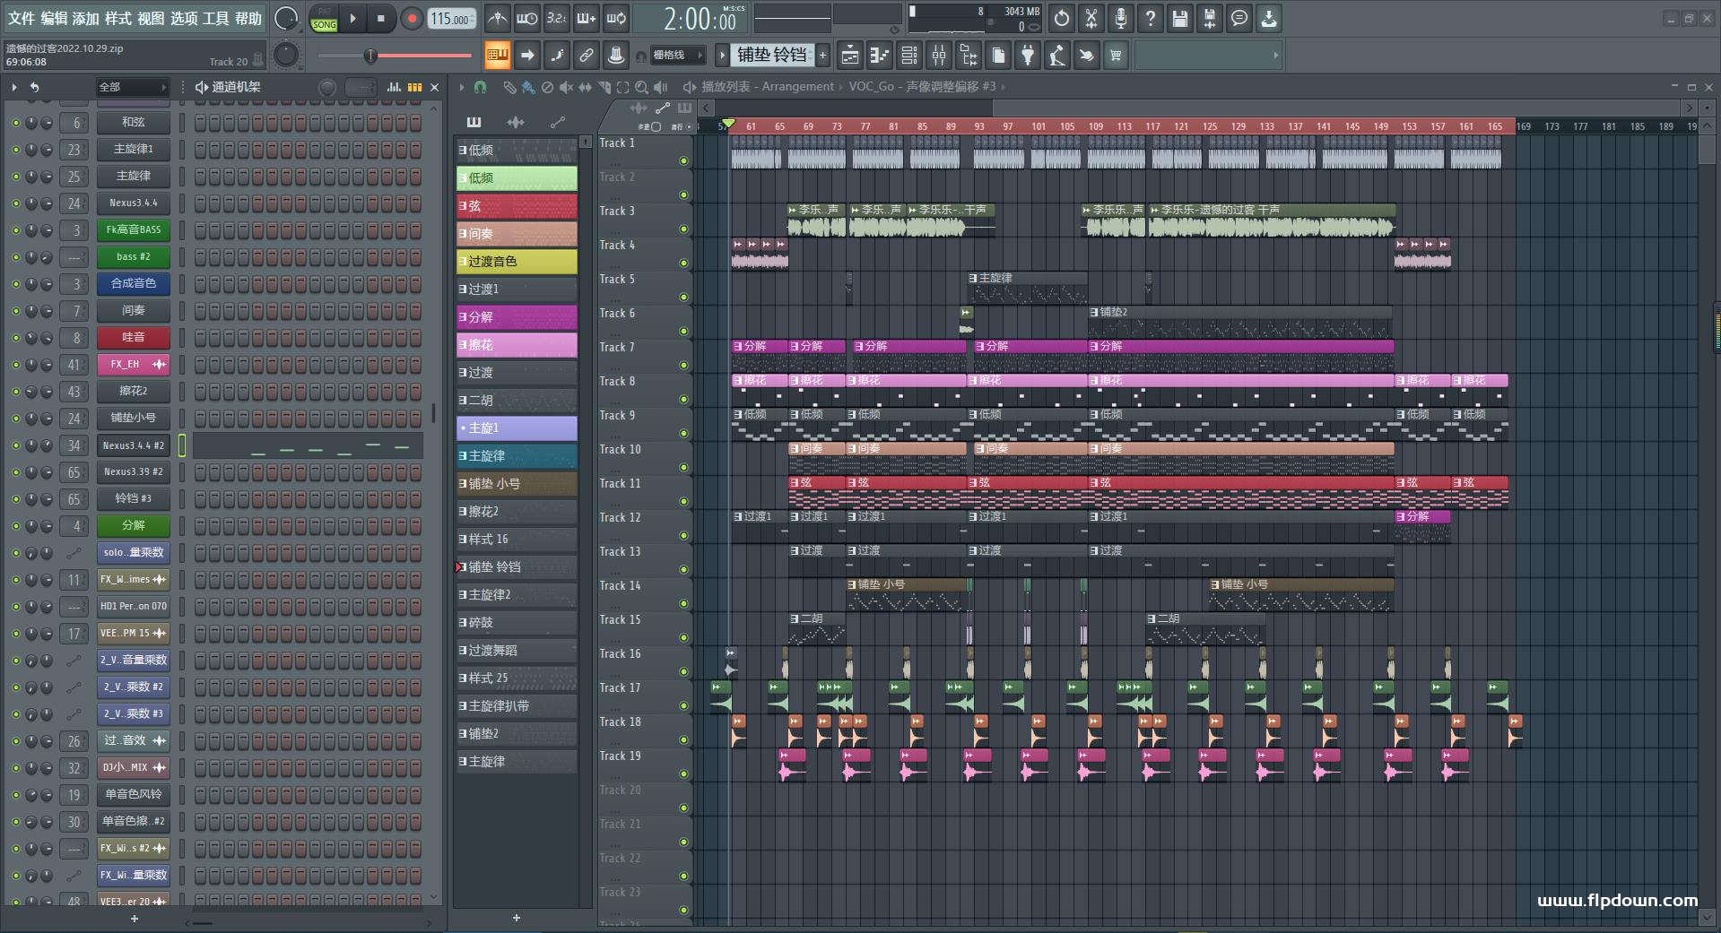
Task: Open the playlist options menu arrow
Action: tap(462, 87)
